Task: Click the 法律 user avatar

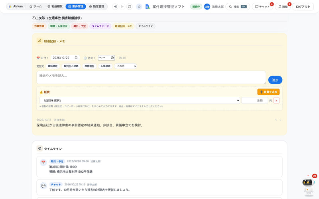Action: [x=207, y=7]
